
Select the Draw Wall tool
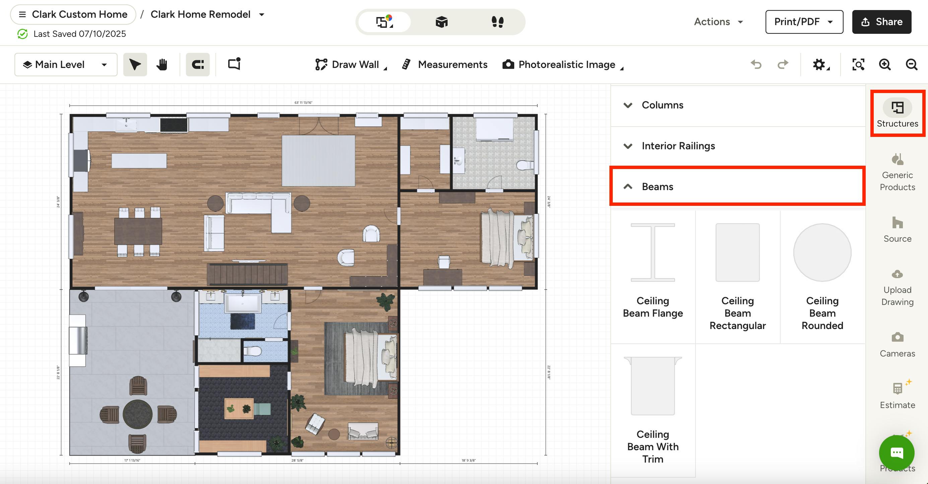pos(350,64)
